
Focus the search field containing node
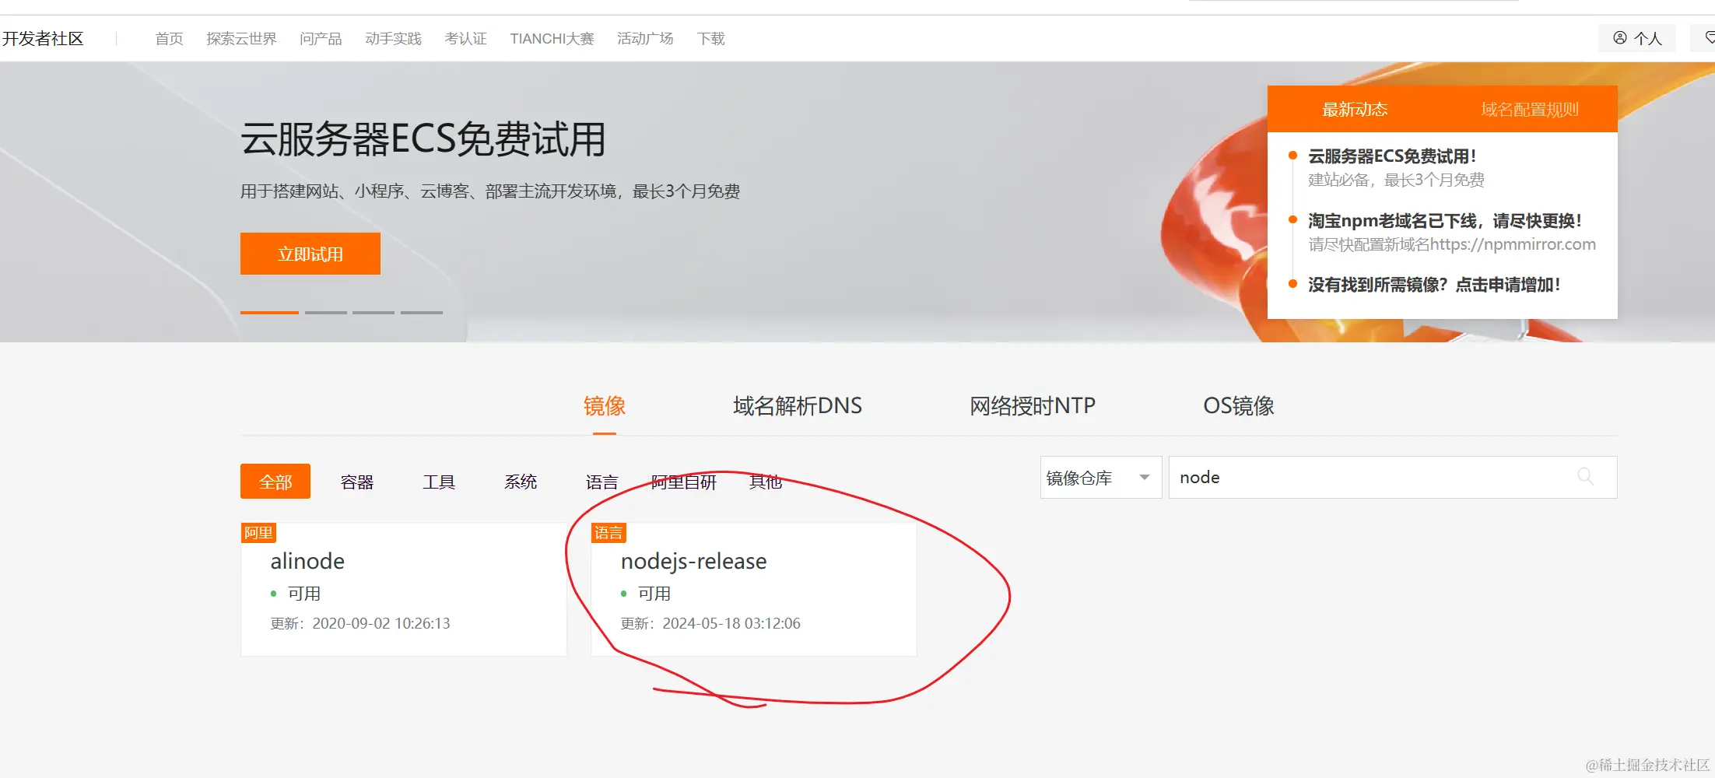(x=1392, y=477)
